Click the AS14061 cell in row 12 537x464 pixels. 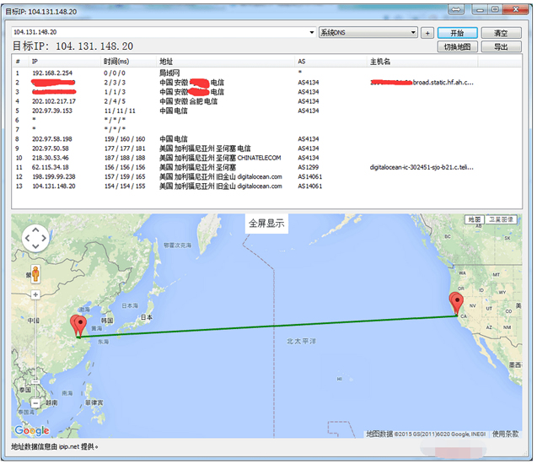(310, 177)
